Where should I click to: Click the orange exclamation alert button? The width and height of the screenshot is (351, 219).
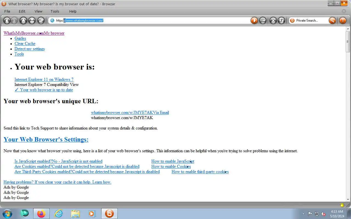(x=343, y=21)
